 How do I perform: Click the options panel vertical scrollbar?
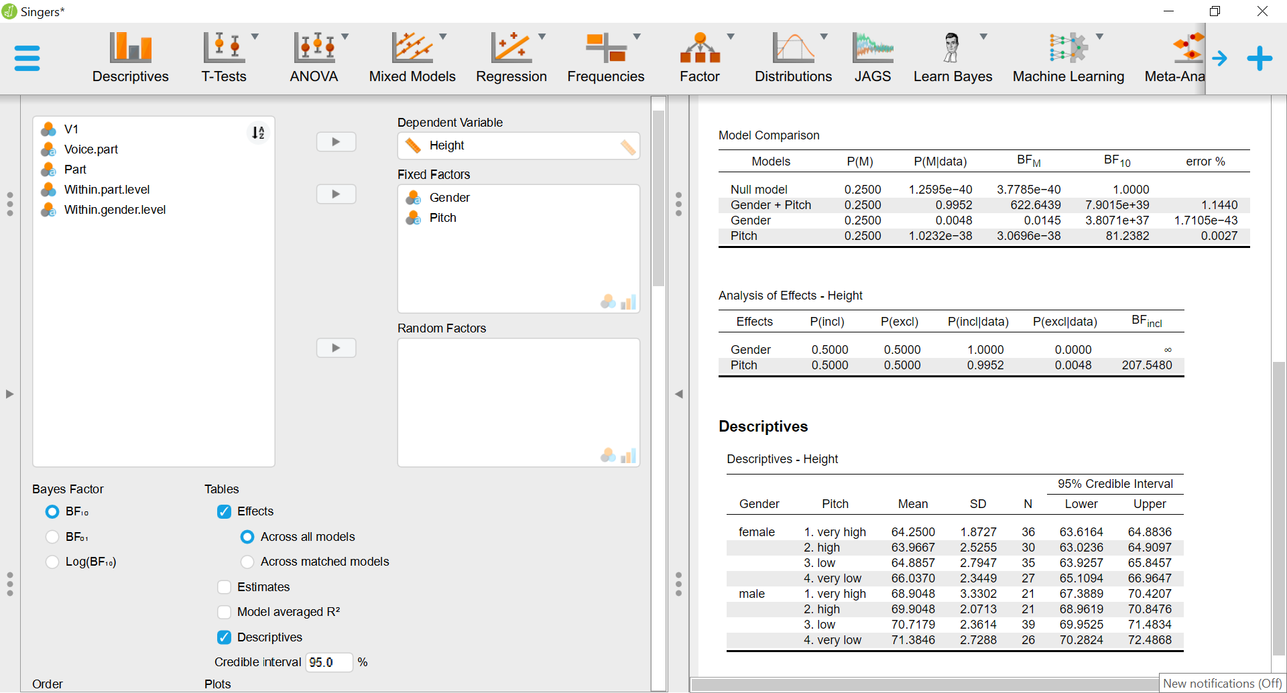[x=658, y=198]
